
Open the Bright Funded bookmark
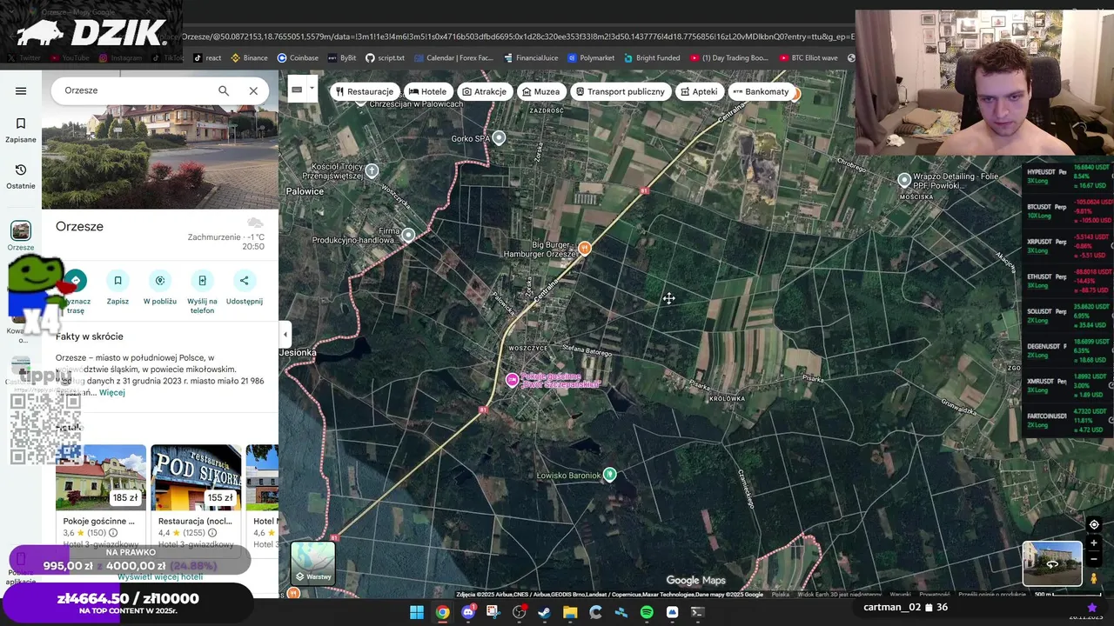(652, 57)
